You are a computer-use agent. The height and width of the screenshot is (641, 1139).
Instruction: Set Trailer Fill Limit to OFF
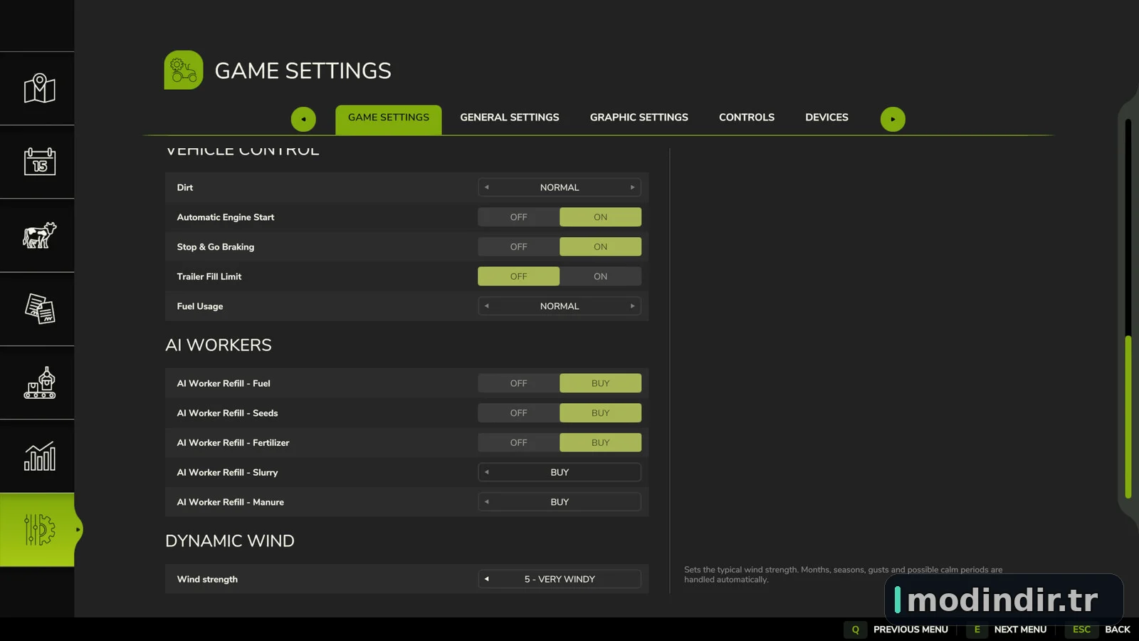pyautogui.click(x=518, y=276)
